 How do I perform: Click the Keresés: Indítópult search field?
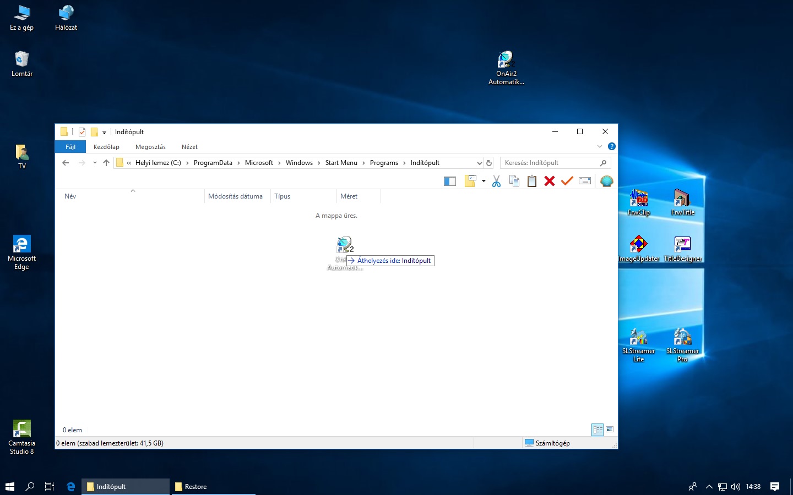(555, 163)
